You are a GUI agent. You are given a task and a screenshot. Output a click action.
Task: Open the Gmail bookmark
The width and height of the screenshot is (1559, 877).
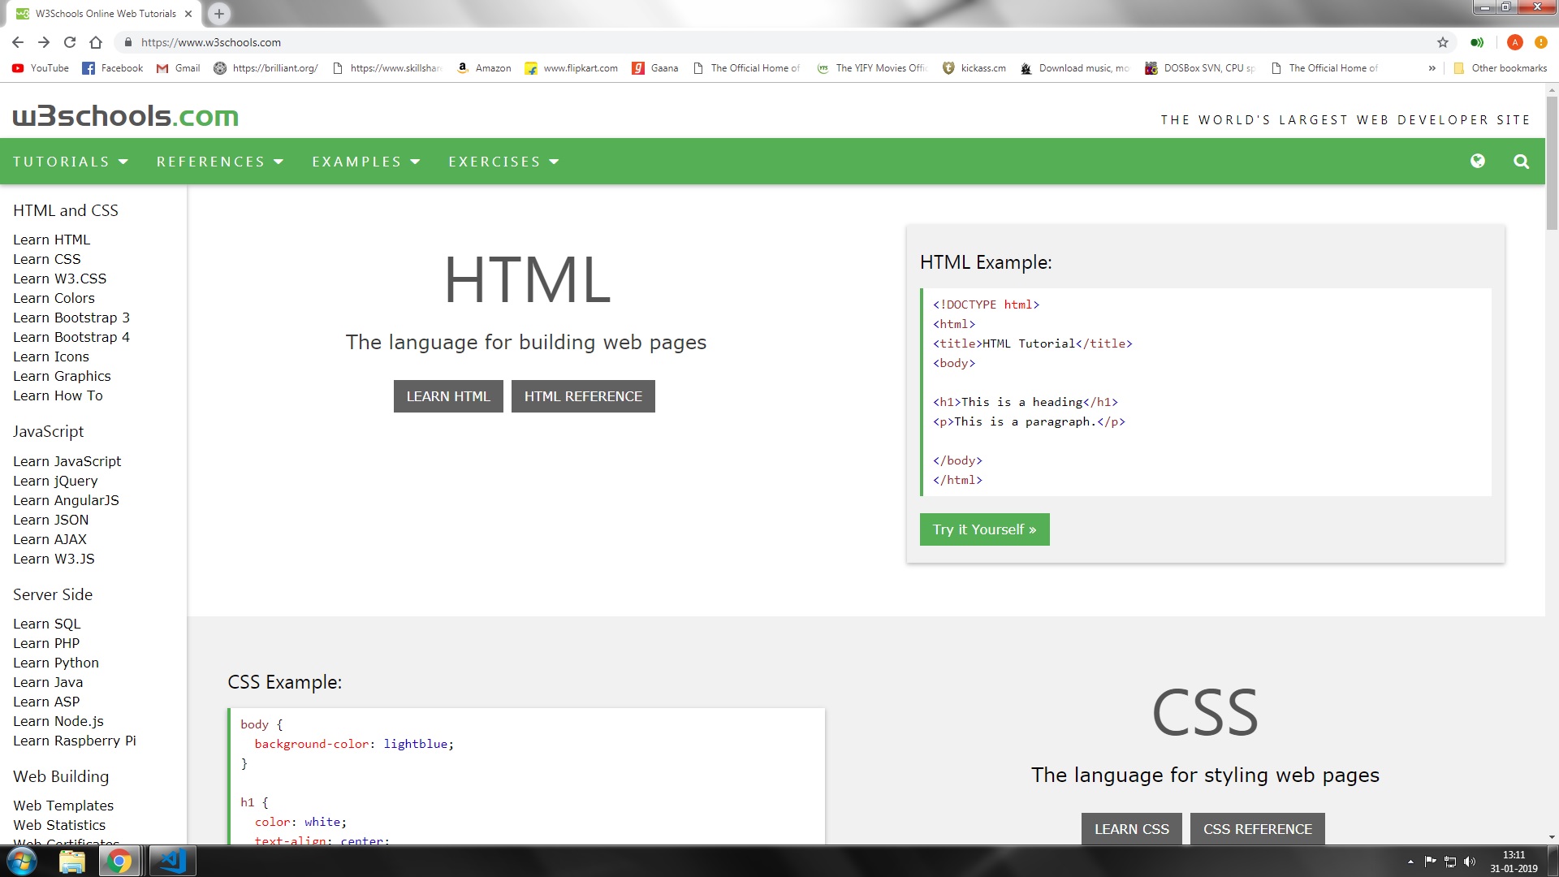pos(179,68)
